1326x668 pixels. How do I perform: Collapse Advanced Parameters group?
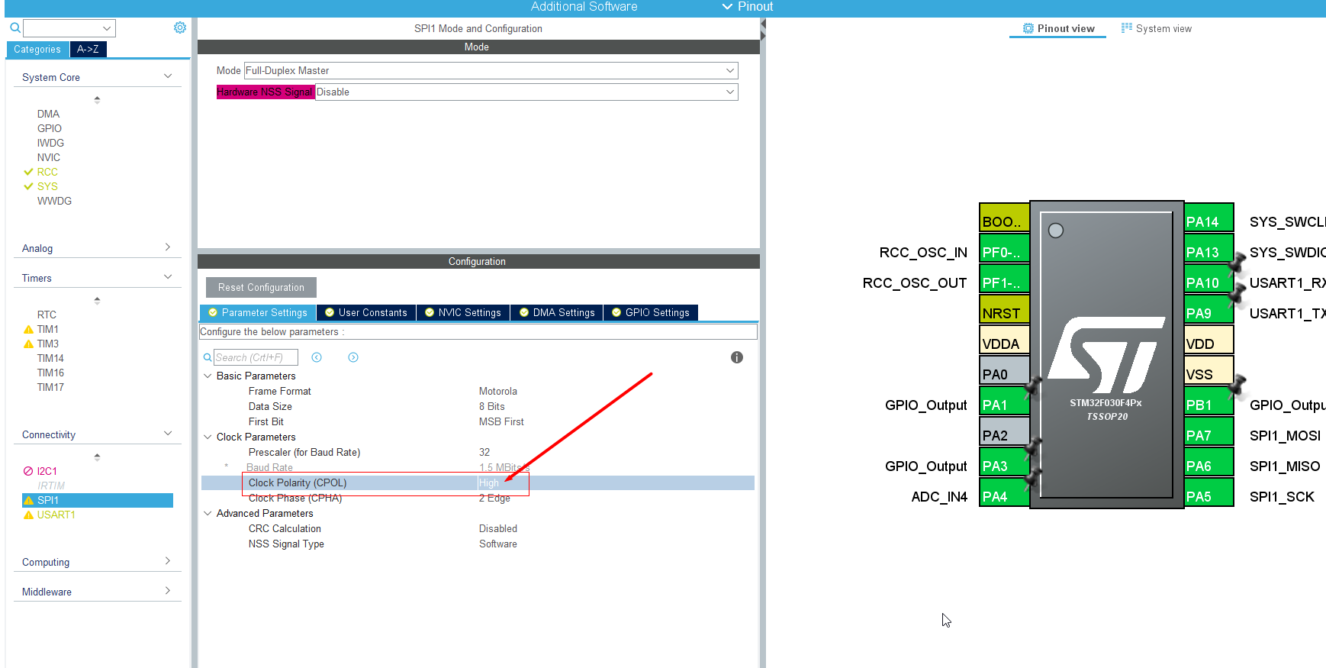(208, 513)
